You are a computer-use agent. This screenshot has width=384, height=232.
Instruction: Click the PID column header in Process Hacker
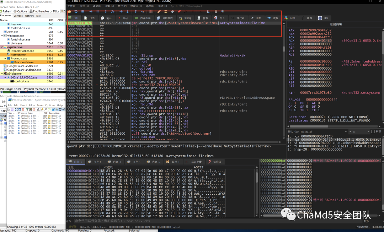[51, 20]
